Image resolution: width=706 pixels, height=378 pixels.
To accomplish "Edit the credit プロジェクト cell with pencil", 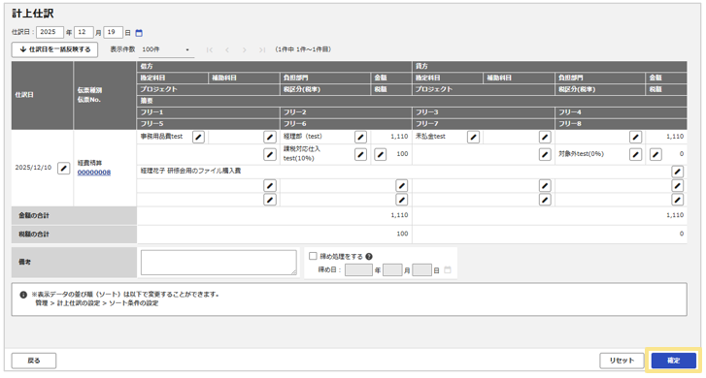I will (x=545, y=155).
